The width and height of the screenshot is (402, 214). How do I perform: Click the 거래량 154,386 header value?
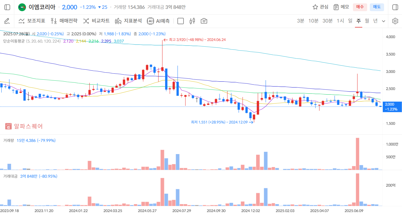point(129,7)
